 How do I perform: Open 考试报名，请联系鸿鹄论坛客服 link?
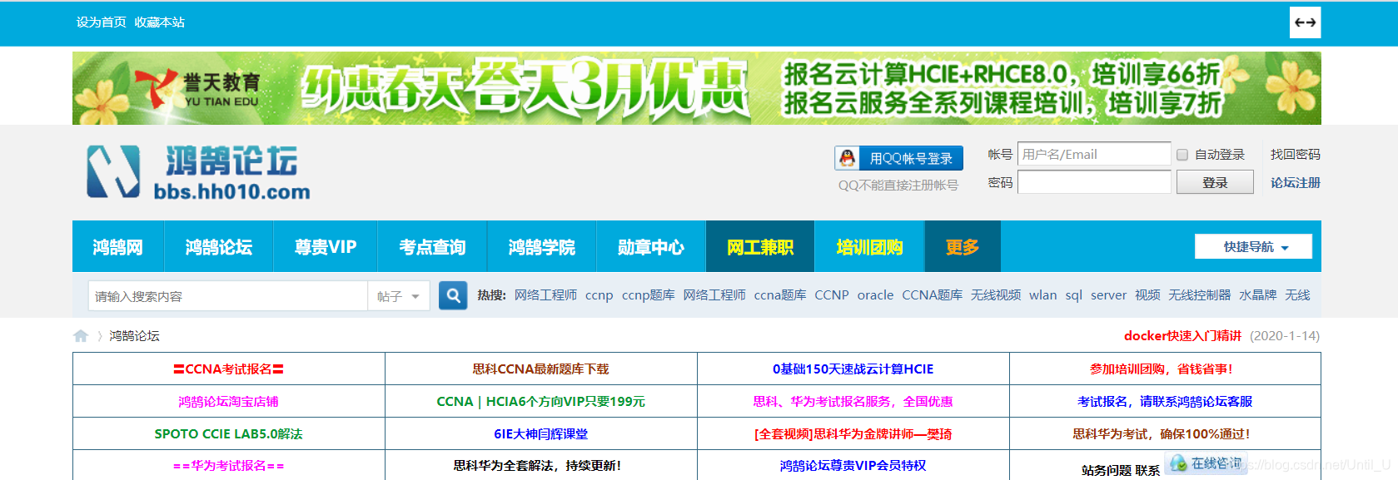[1165, 402]
